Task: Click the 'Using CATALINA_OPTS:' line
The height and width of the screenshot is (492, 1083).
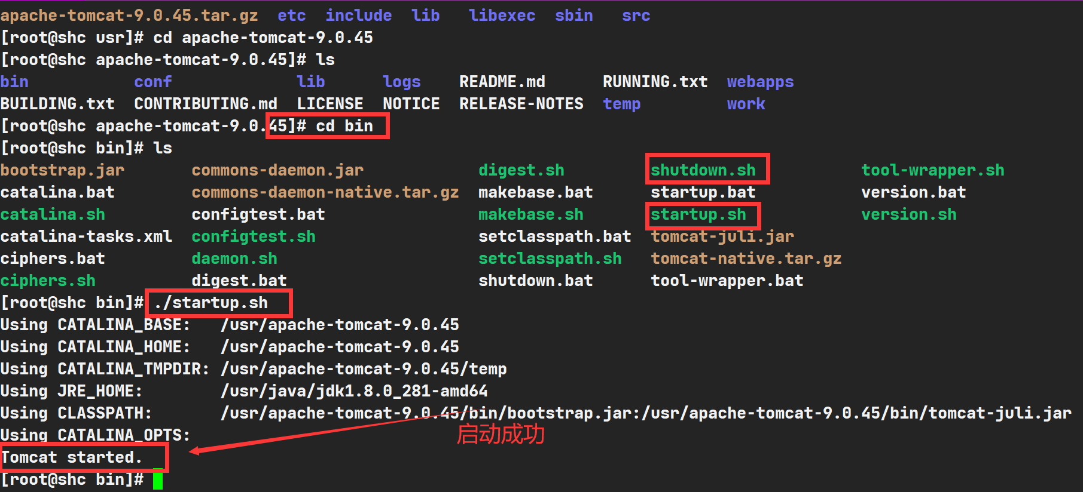Action: pos(96,435)
